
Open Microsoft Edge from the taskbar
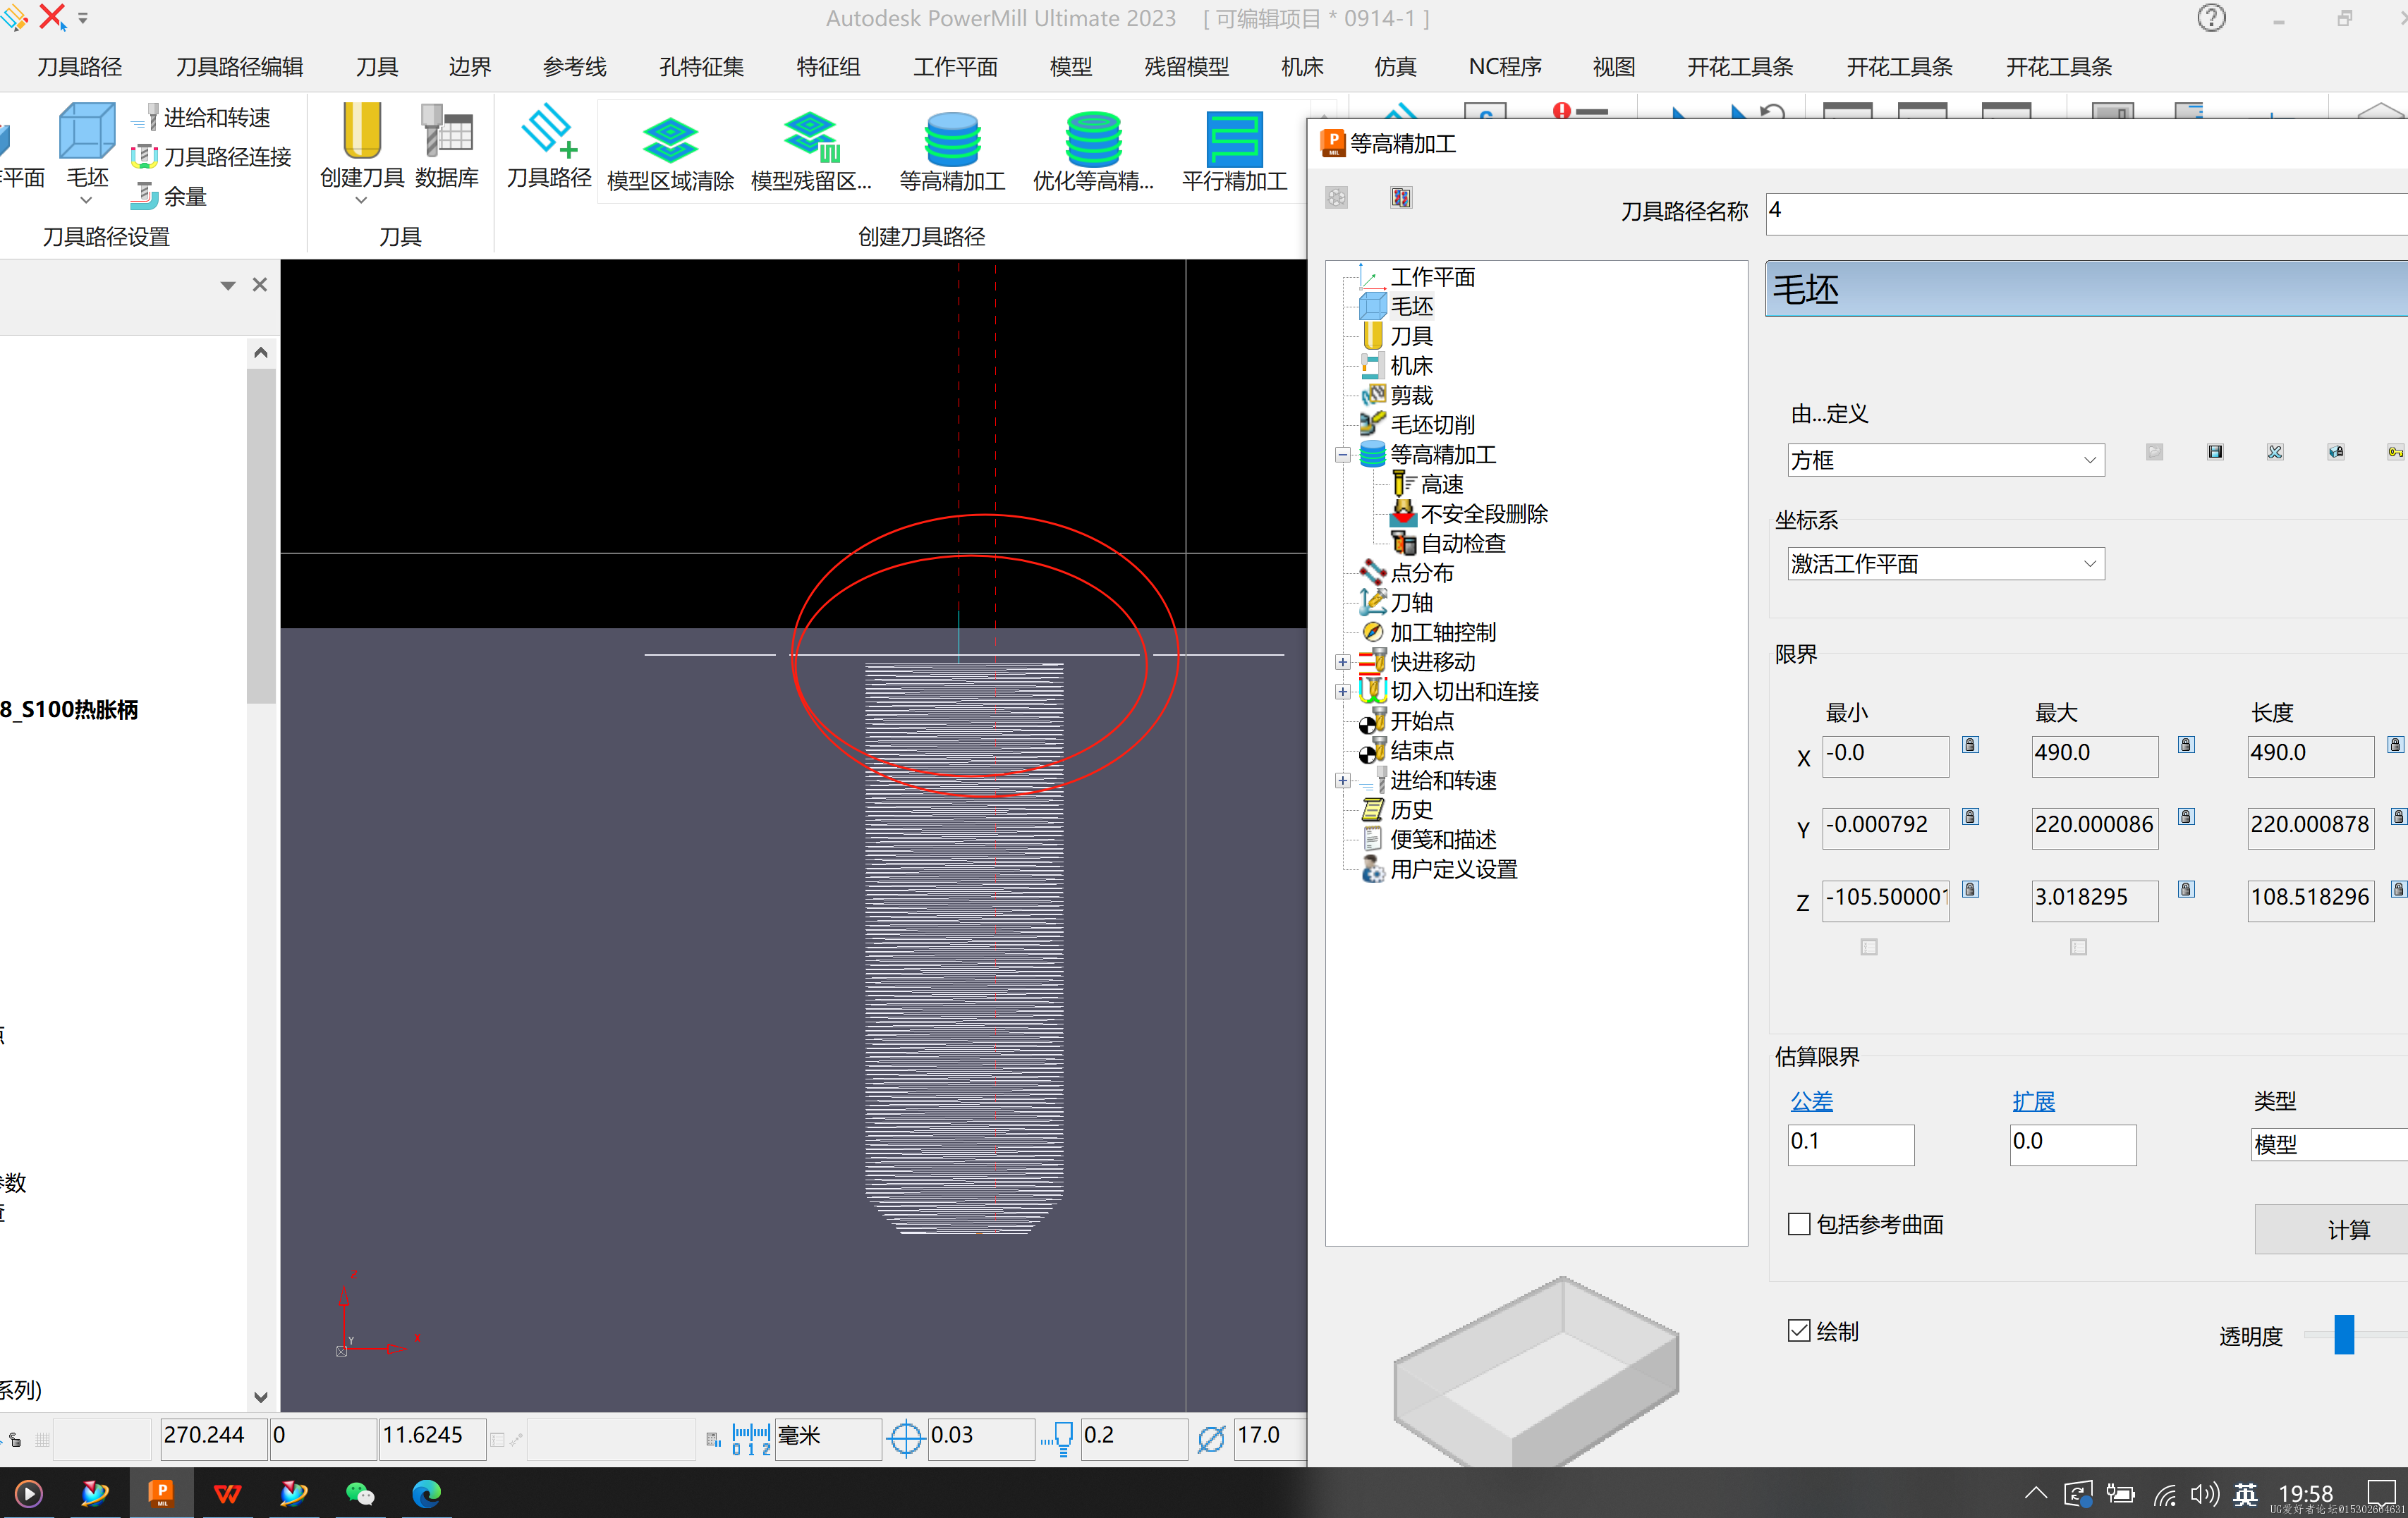coord(426,1493)
